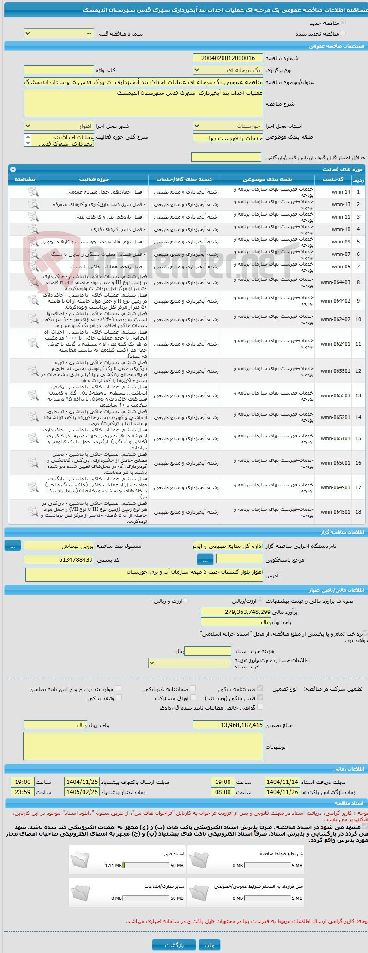Viewport: 368px width, 953px height.
Task: Open view icon for row wmn-065201
Action: 33,417
